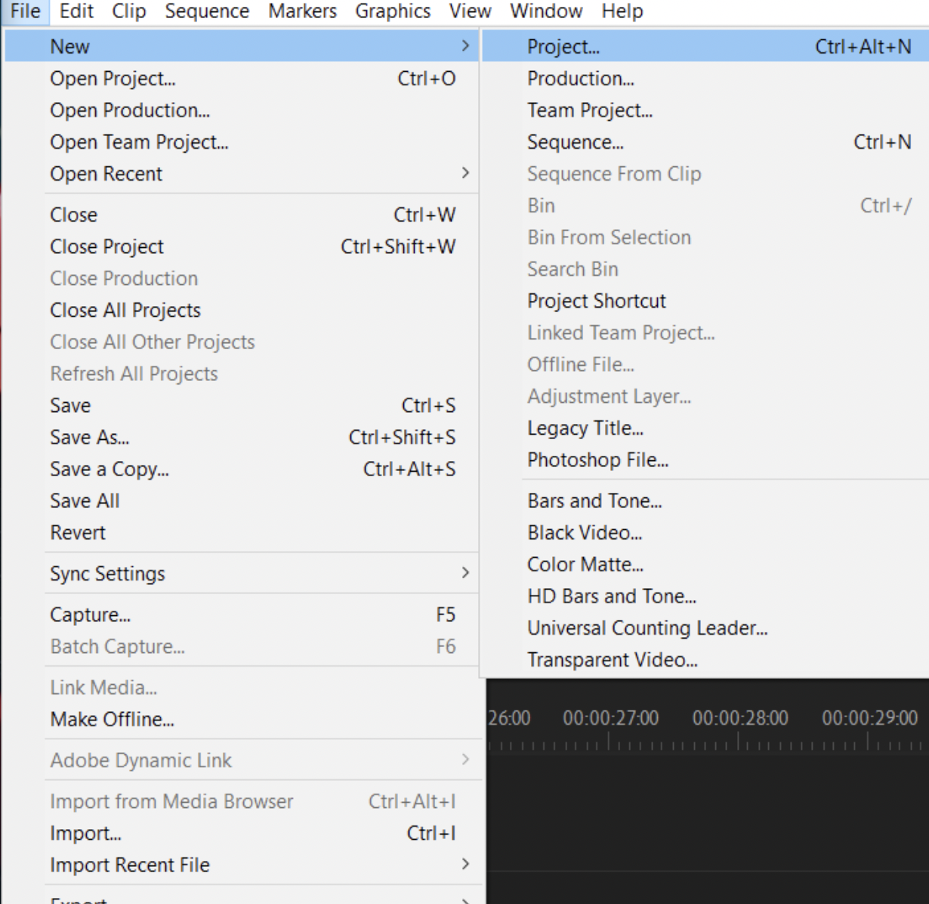Click Save All
This screenshot has height=904, width=929.
pyautogui.click(x=242, y=500)
